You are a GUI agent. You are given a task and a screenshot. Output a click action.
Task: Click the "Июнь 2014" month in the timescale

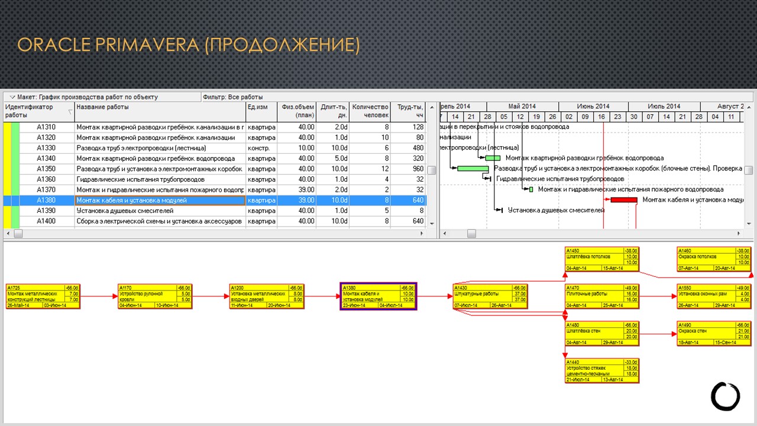593,106
